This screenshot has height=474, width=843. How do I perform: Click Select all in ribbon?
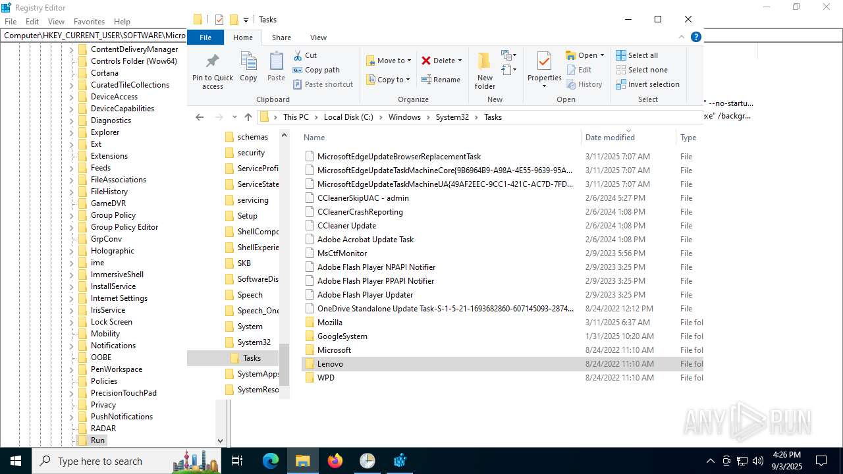[x=637, y=55]
